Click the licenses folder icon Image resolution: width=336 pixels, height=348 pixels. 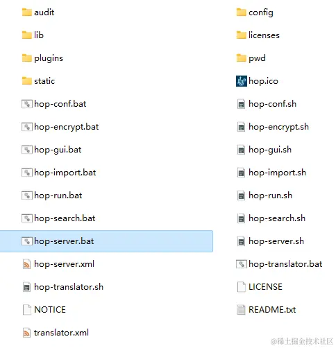coord(242,35)
